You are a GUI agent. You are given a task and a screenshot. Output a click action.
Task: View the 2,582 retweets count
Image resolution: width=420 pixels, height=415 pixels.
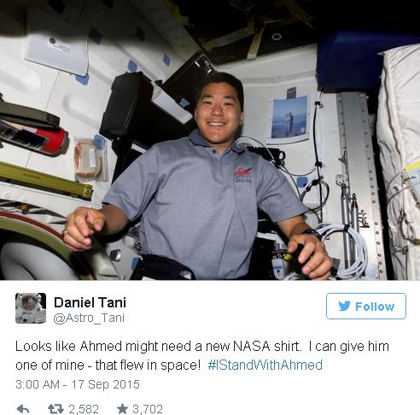pos(84,409)
